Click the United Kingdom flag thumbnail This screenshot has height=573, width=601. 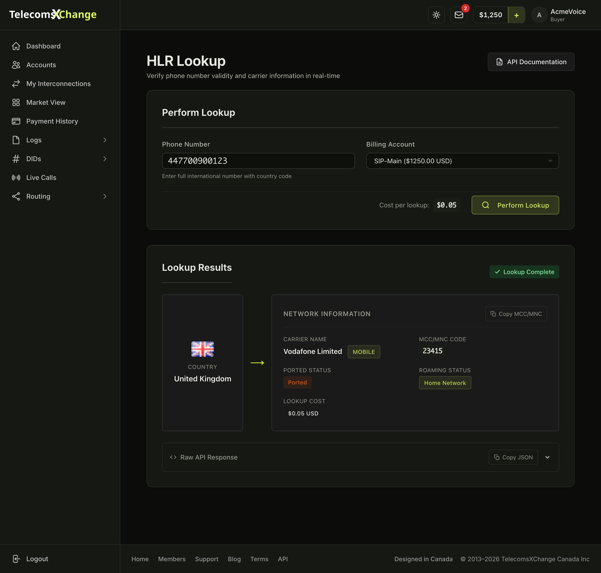click(202, 349)
